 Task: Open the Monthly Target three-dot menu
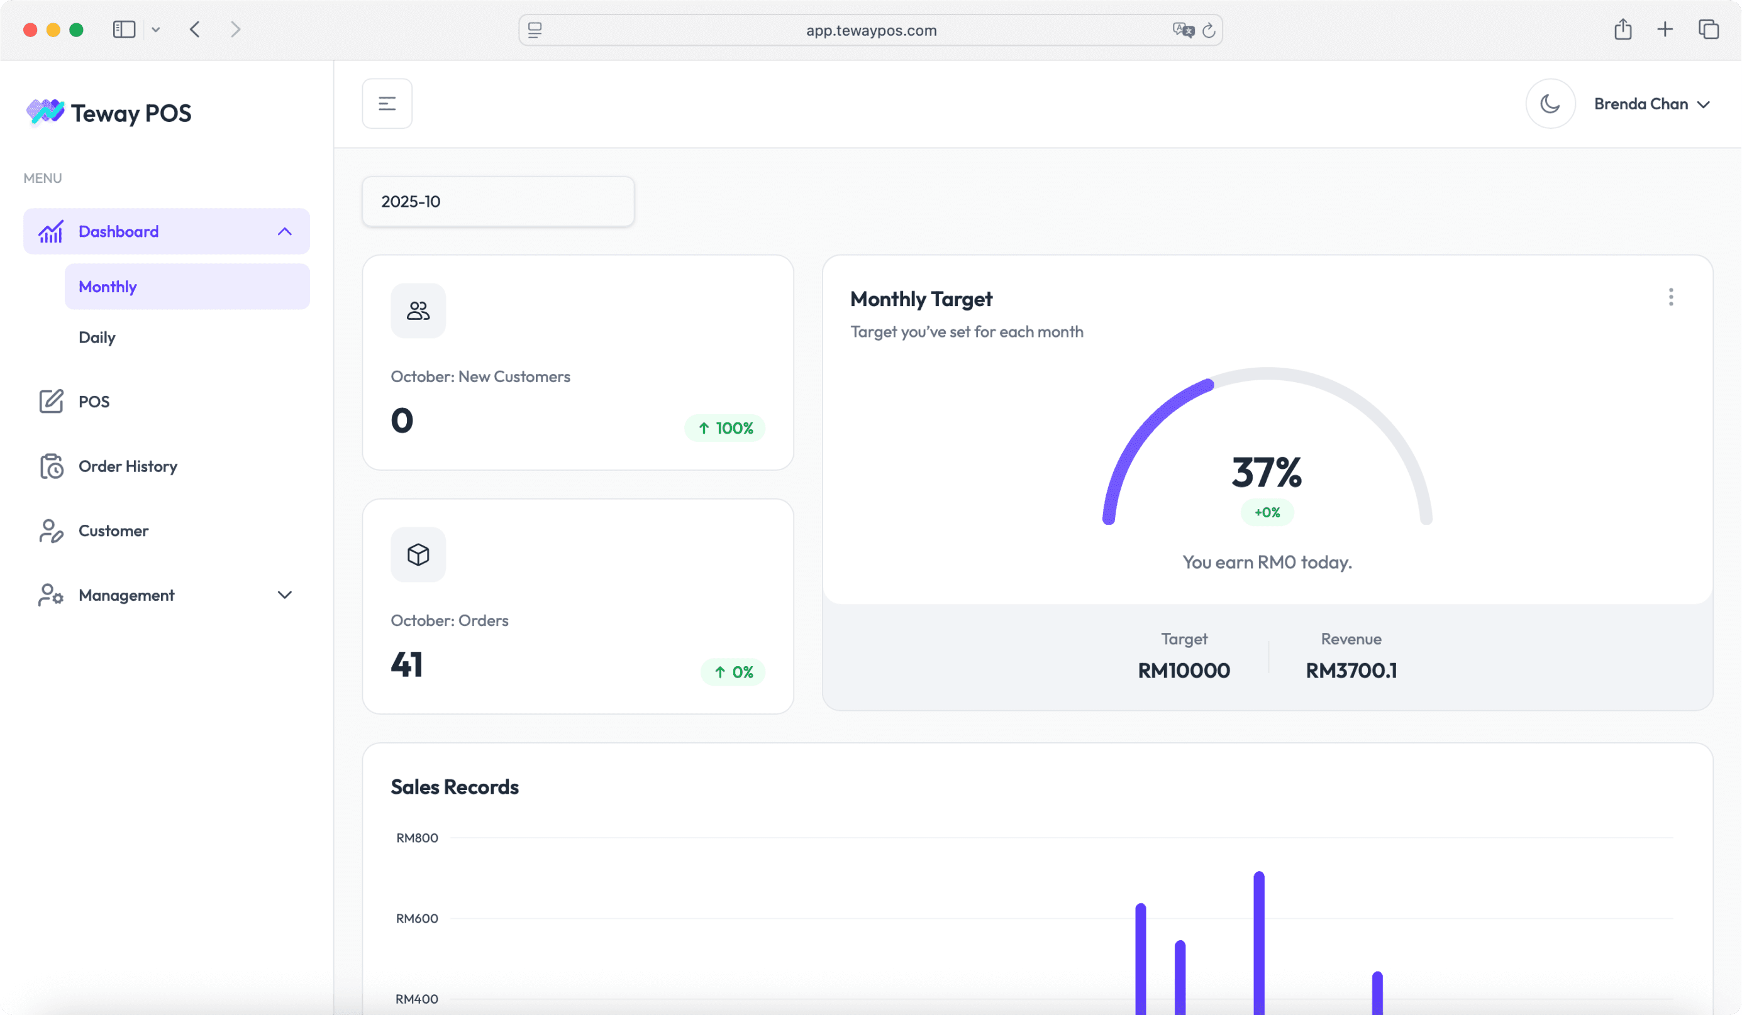coord(1670,297)
